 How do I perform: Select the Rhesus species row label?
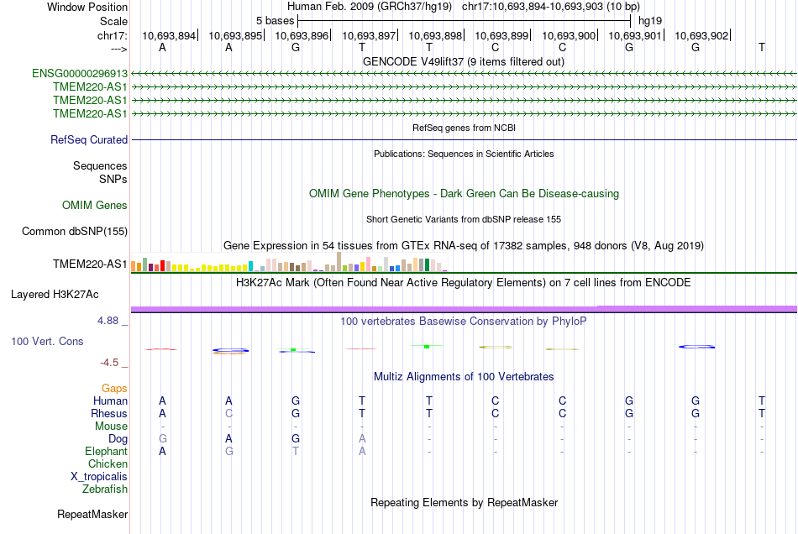109,413
